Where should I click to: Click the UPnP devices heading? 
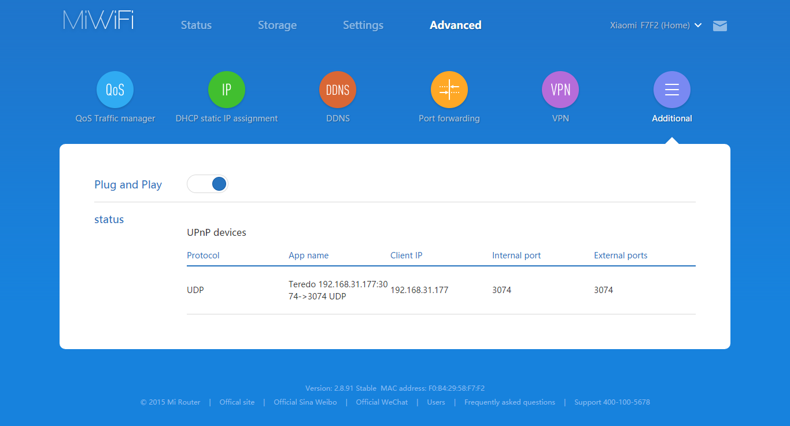tap(216, 233)
